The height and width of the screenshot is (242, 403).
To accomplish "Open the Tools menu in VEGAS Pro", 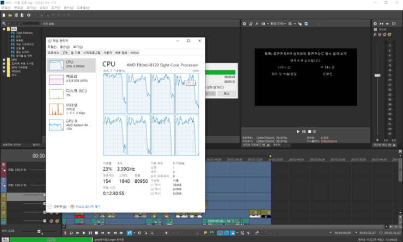I will 56,8.
